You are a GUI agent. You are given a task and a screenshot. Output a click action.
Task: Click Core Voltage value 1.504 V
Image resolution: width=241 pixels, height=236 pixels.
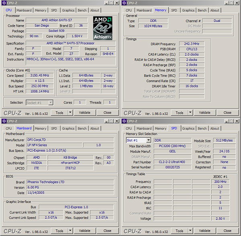click(77, 36)
